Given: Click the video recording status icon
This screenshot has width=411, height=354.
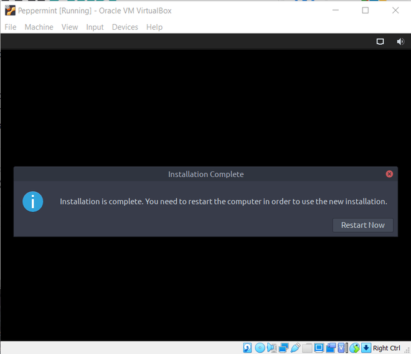Looking at the screenshot, I should 331,348.
